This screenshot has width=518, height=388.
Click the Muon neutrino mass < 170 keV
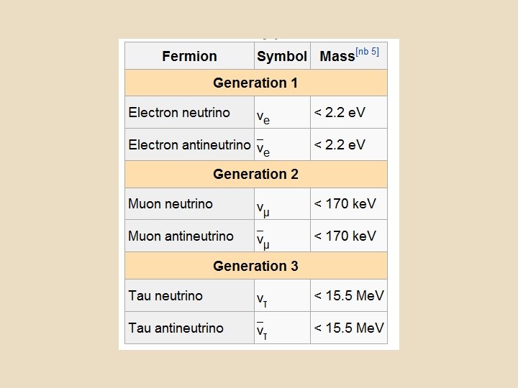[x=345, y=204]
